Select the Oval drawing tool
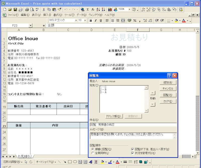 [75, 162]
